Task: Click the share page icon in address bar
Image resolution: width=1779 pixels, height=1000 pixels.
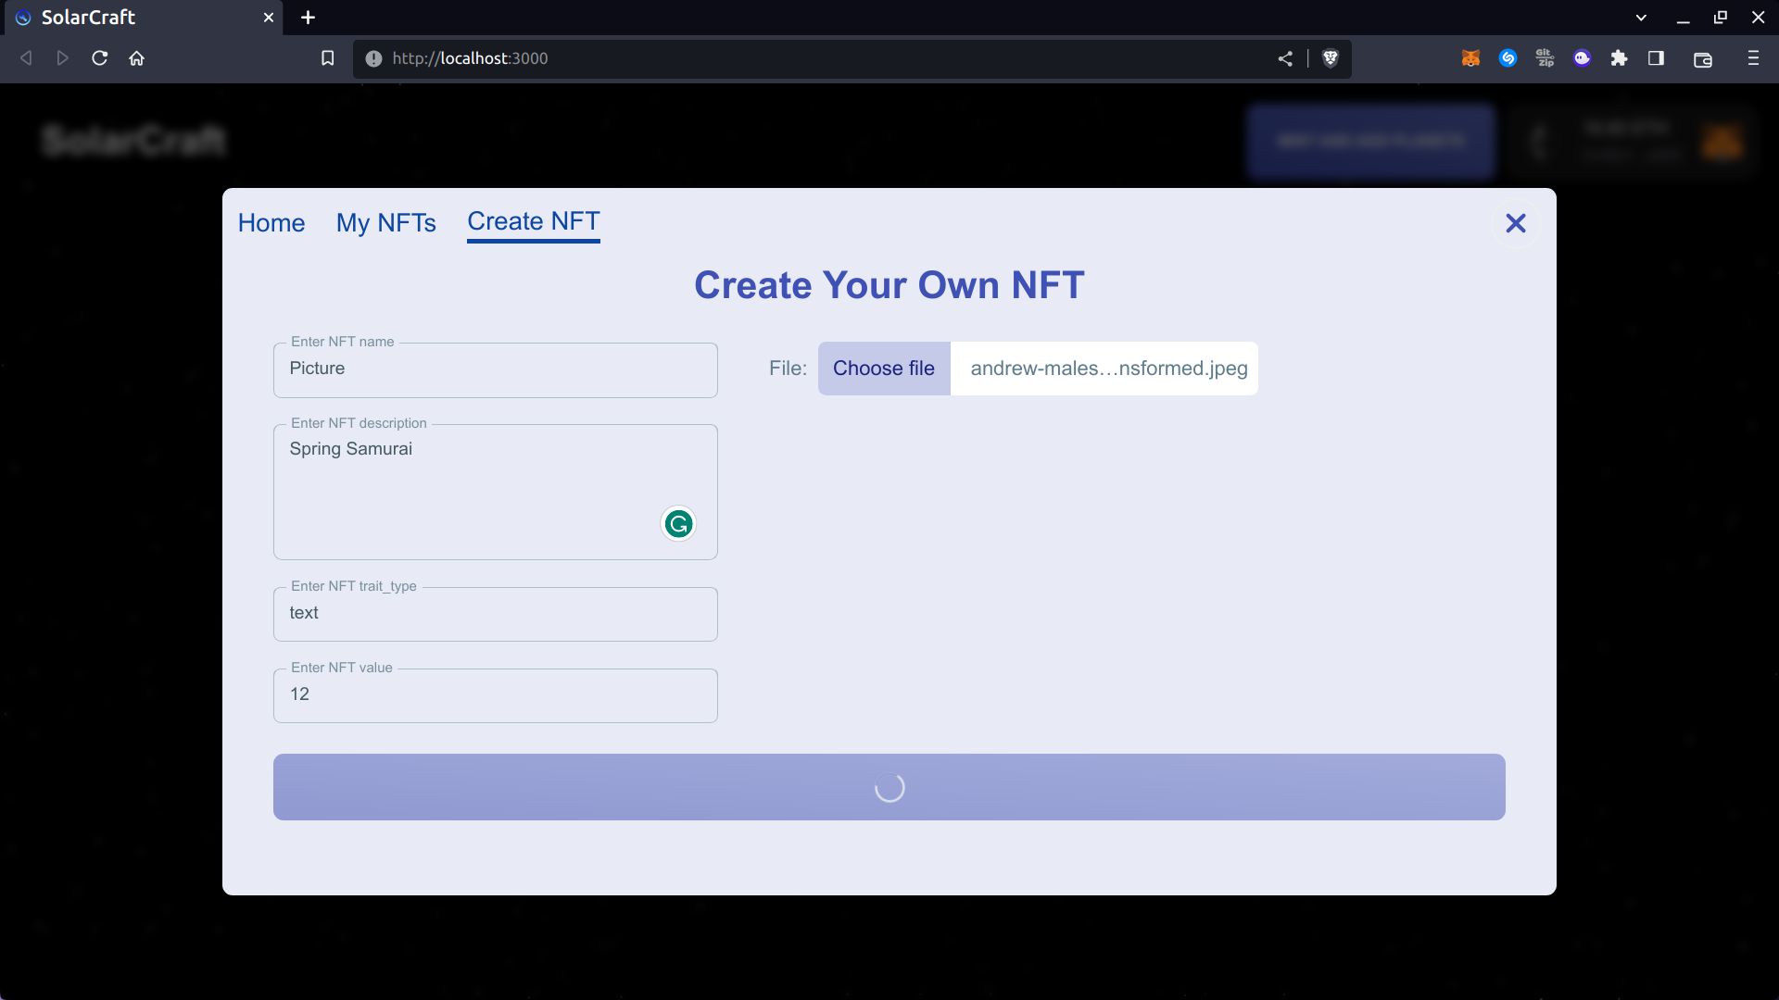Action: [1285, 58]
